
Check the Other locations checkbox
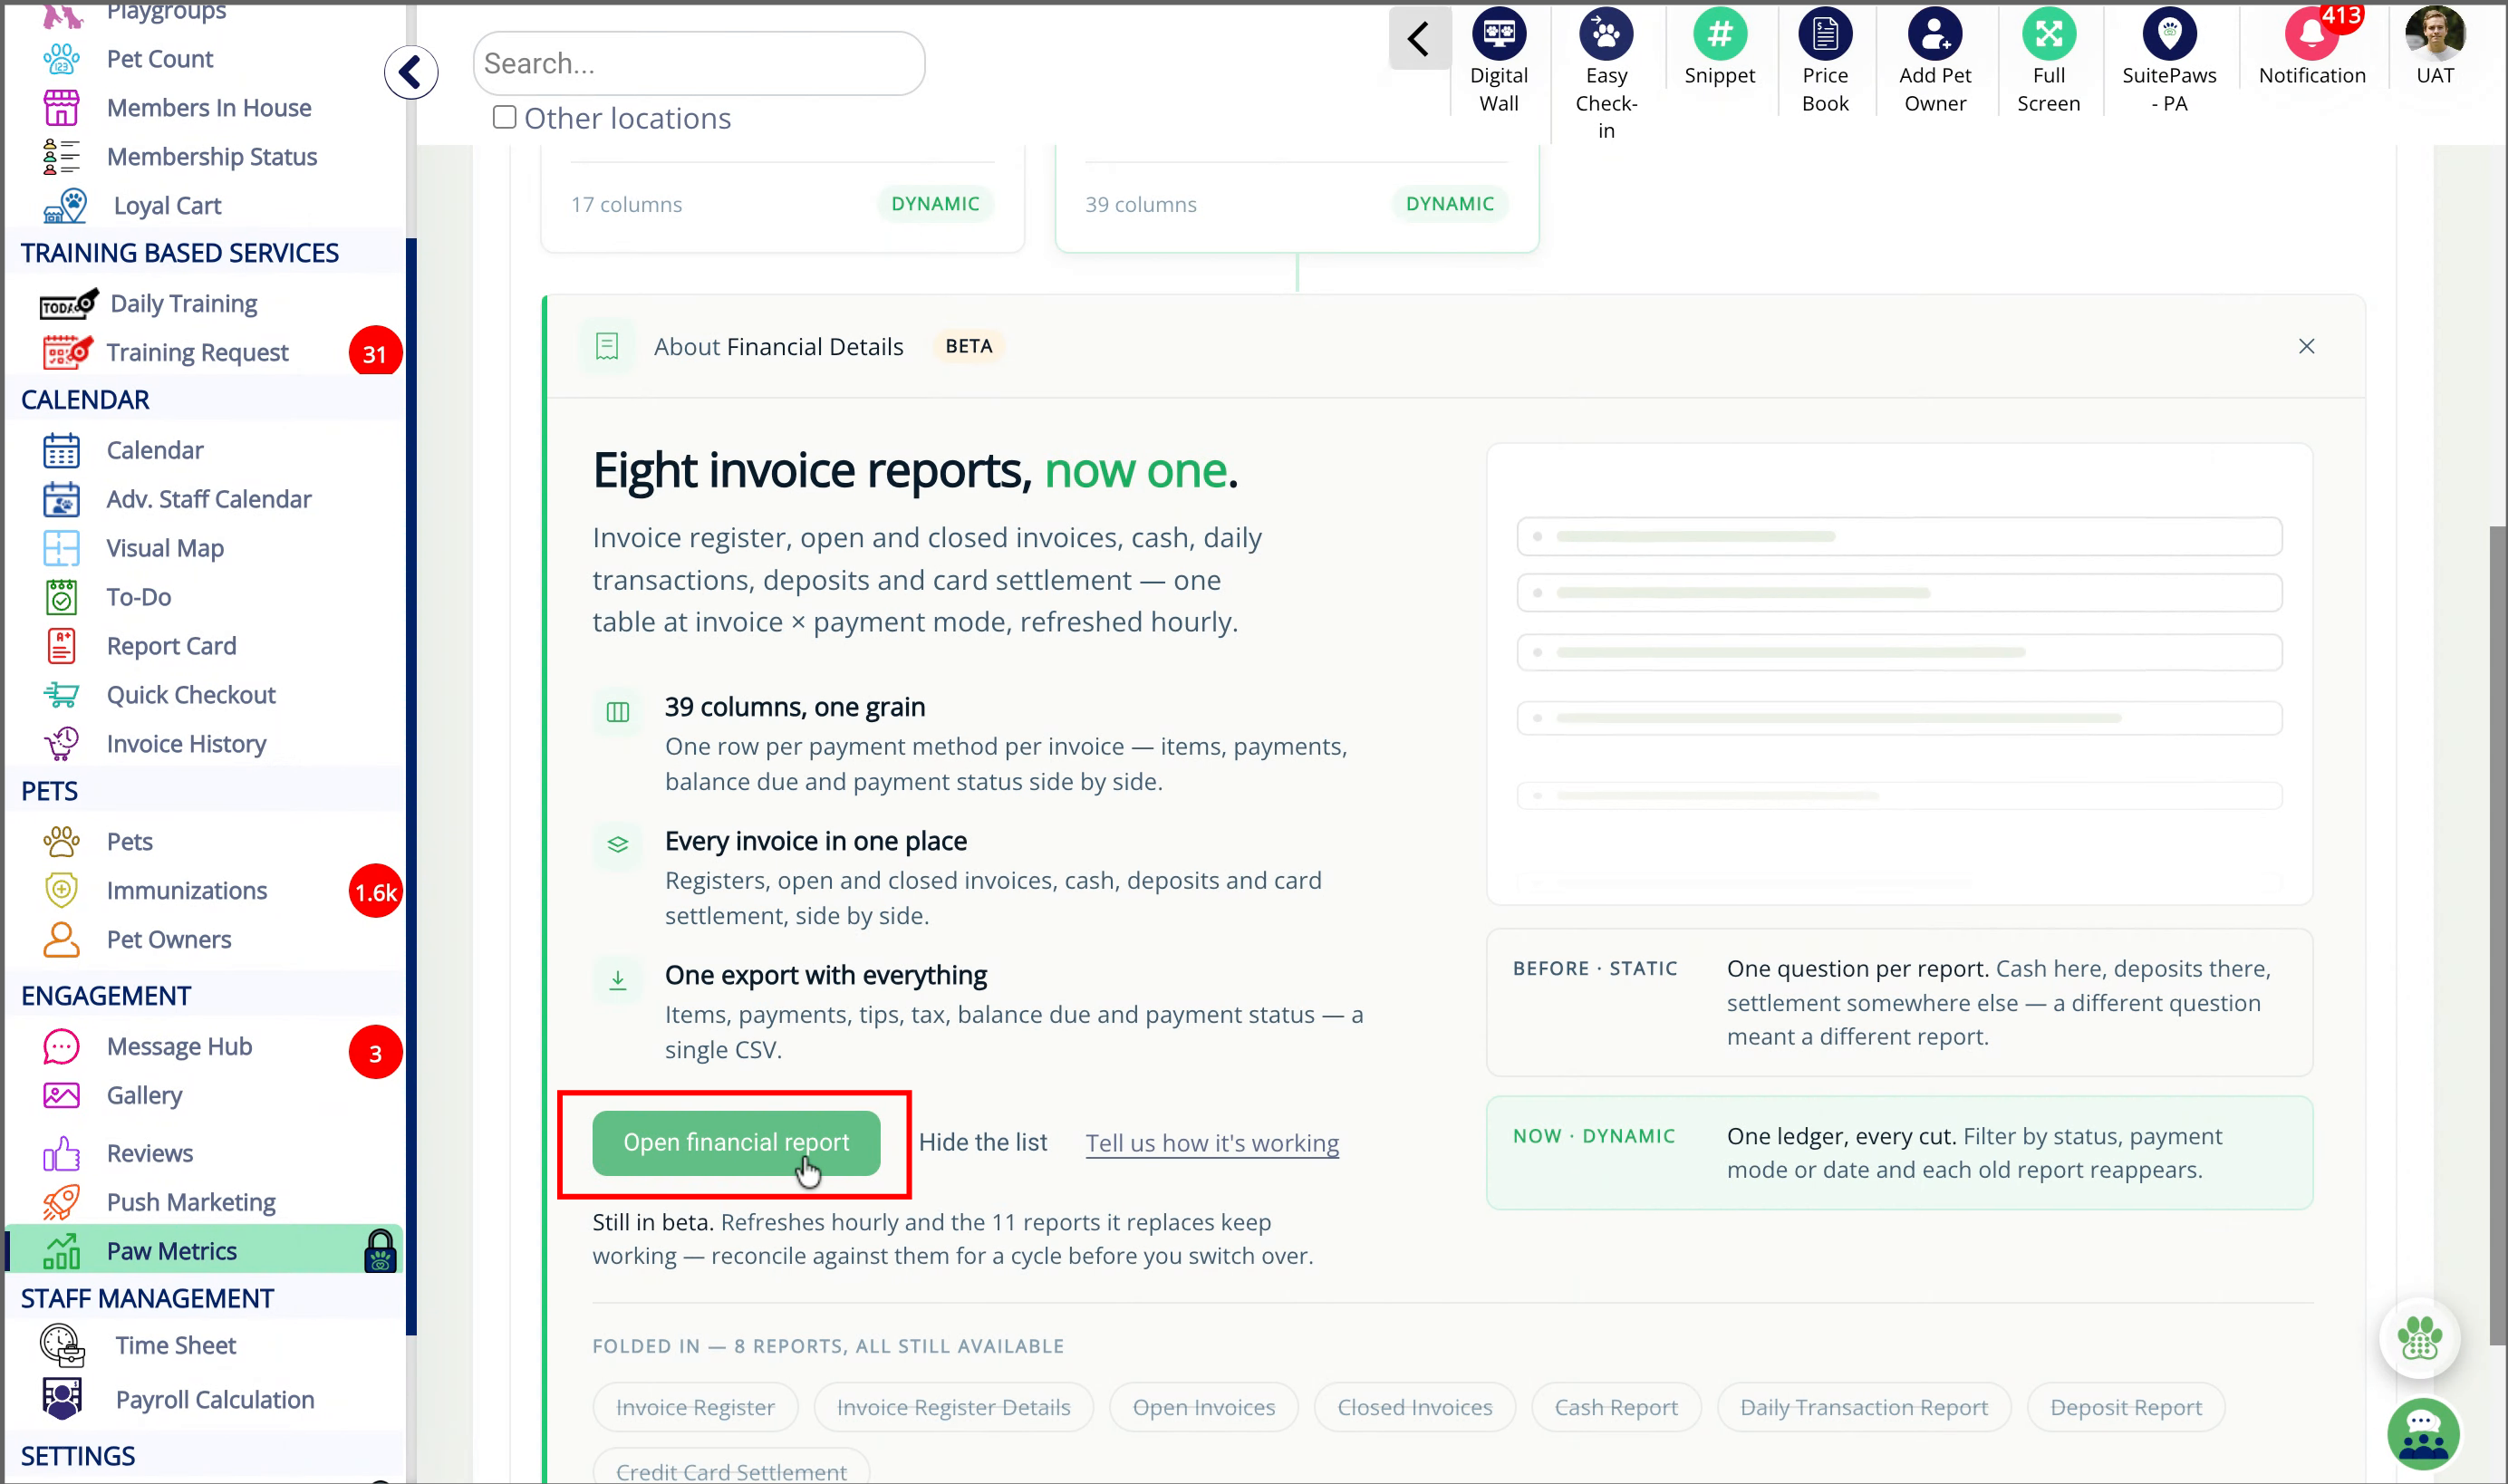click(x=504, y=117)
